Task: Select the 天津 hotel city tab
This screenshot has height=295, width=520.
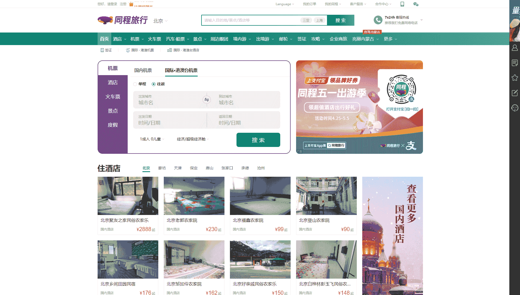Action: [178, 168]
